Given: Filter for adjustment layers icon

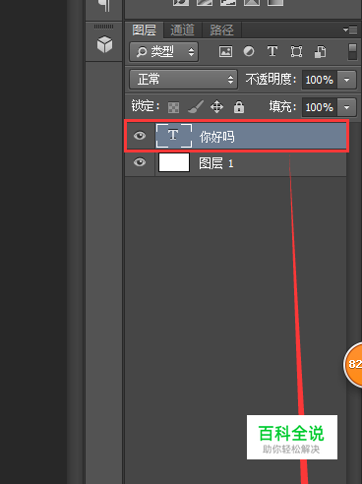Looking at the screenshot, I should coord(249,51).
